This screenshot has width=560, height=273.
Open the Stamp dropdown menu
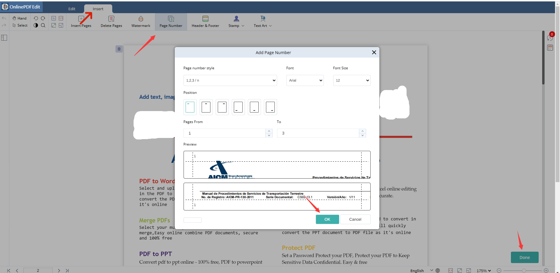(236, 22)
